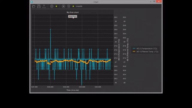
Task: Click the 'Time (m:s.ms)' axis label
Action: [x=73, y=90]
